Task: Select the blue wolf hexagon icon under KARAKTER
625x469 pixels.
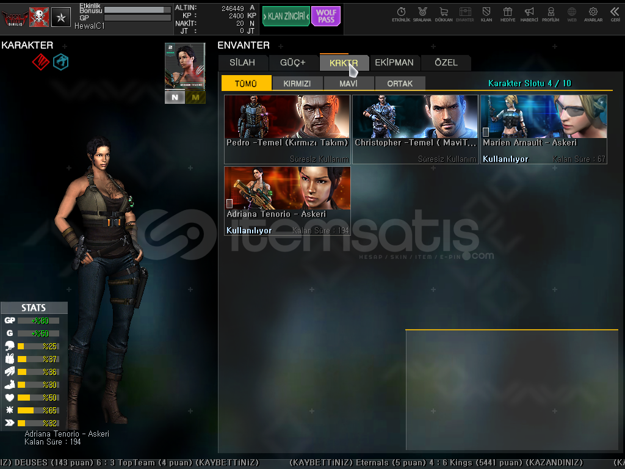Action: click(61, 62)
